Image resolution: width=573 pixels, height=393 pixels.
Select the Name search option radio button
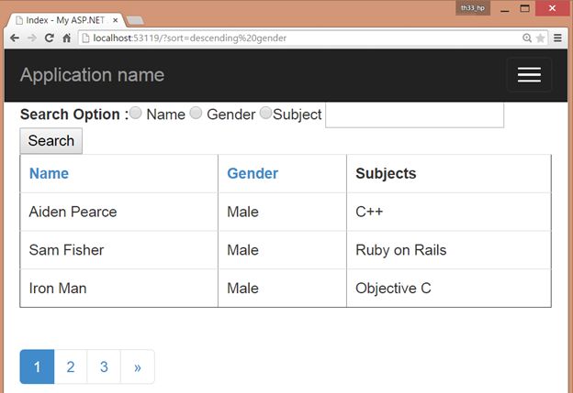click(x=136, y=114)
